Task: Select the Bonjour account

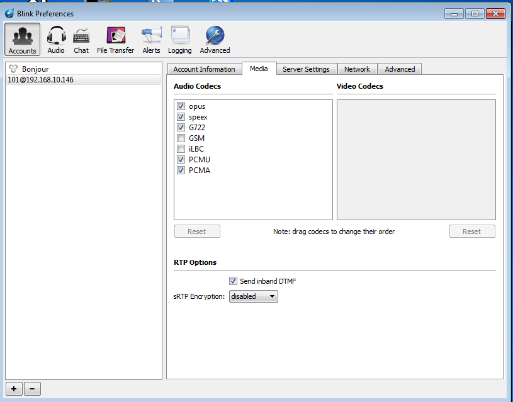Action: pyautogui.click(x=35, y=69)
